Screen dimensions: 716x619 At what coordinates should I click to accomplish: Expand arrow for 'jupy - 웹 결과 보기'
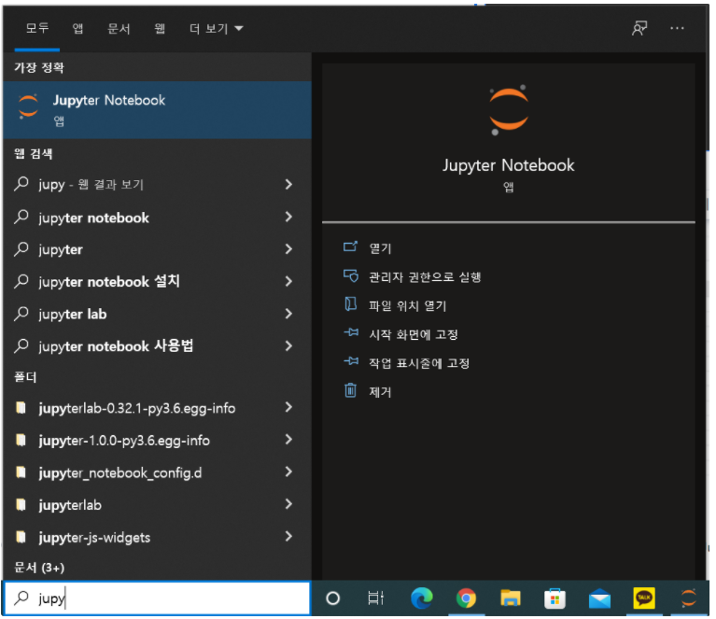click(x=288, y=185)
